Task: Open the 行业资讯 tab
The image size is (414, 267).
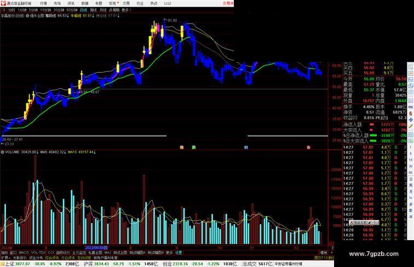Action: (68, 258)
